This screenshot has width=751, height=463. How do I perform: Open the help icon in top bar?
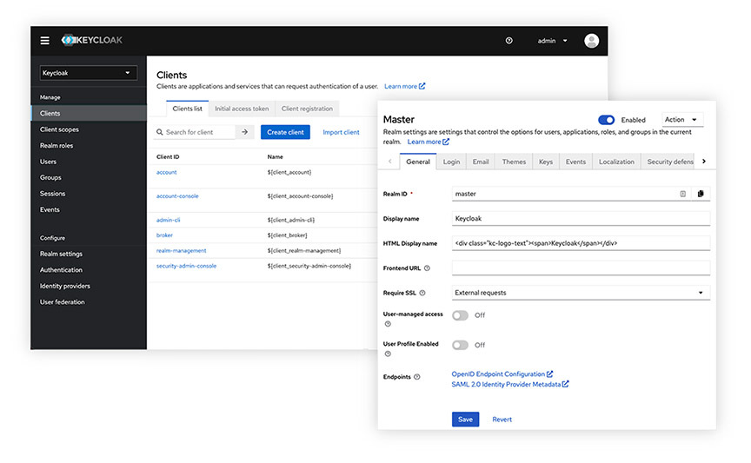[508, 41]
